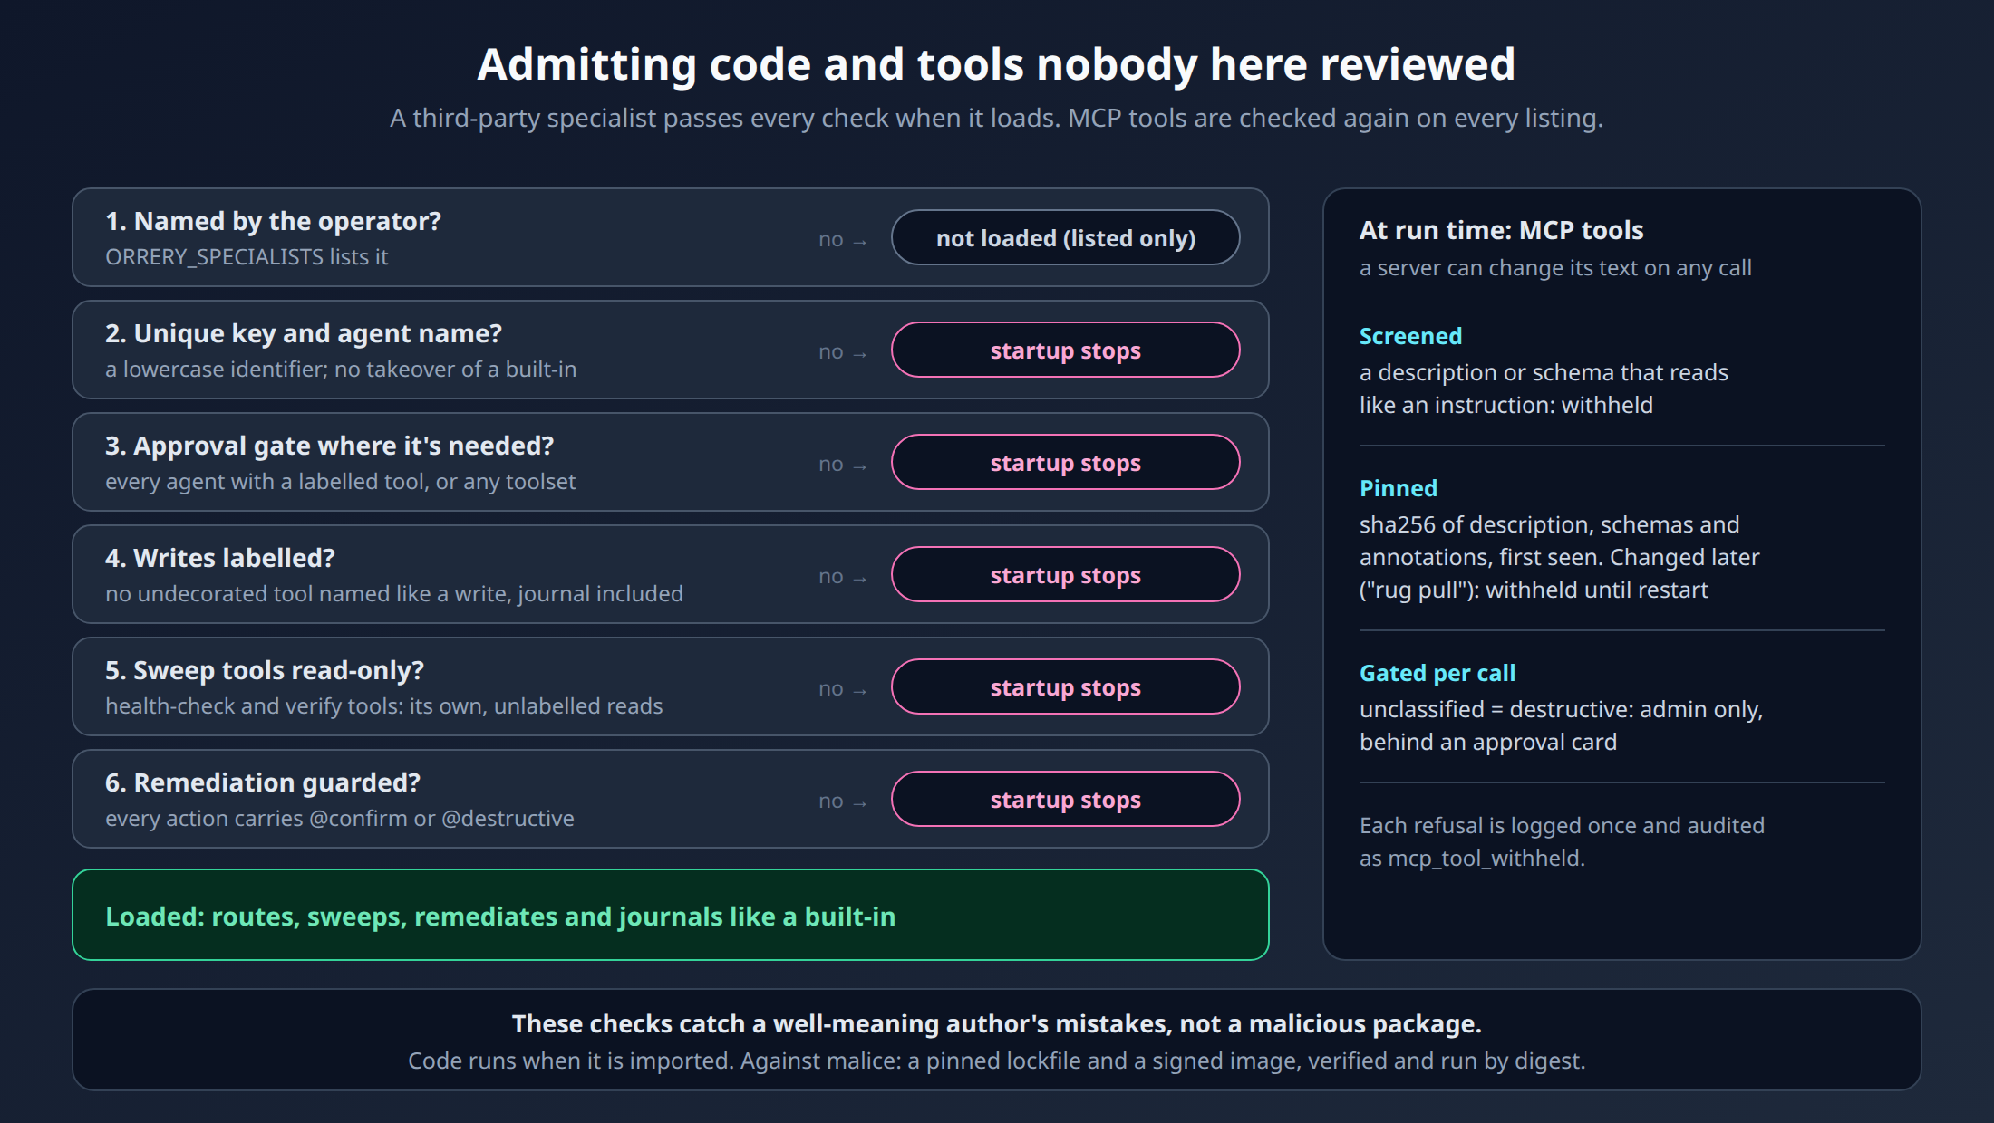Image resolution: width=1994 pixels, height=1123 pixels.
Task: Click 'a lowercase identifier; no takeover of a built-in'
Action: point(341,370)
